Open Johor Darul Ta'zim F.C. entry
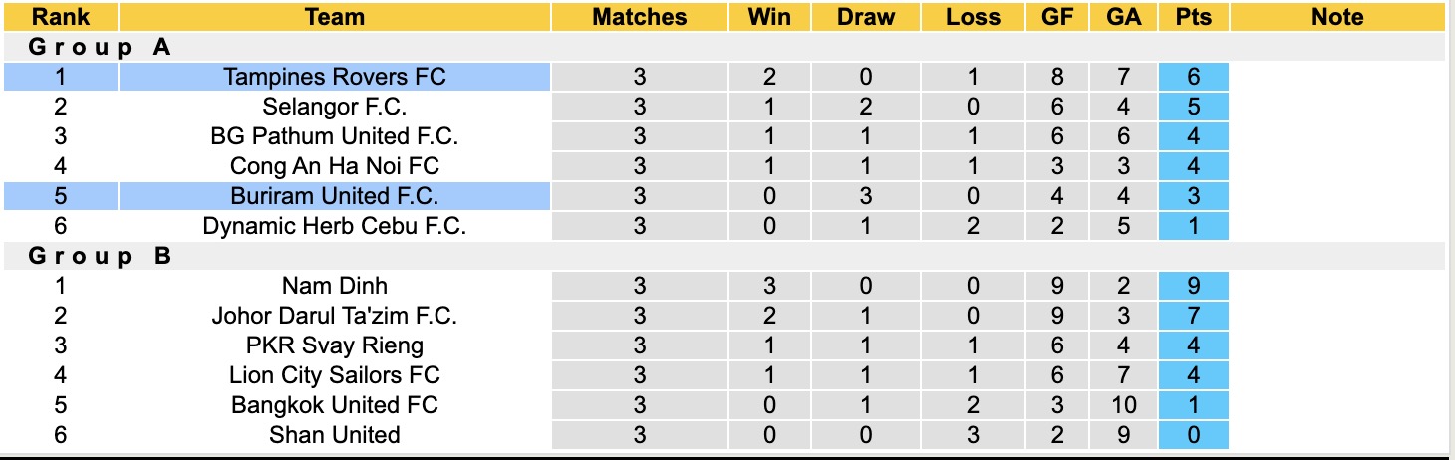1455x460 pixels. 335,316
